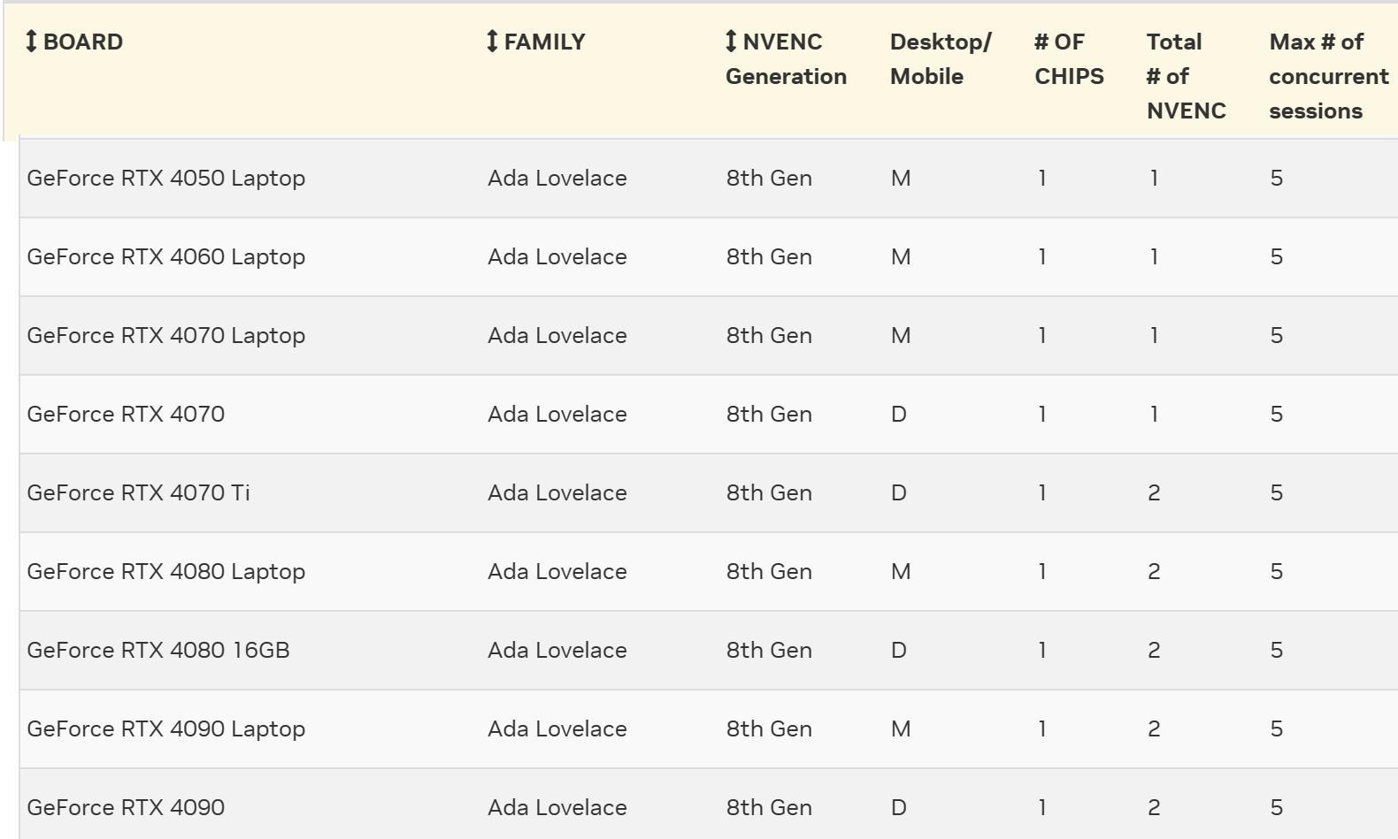The height and width of the screenshot is (839, 1398).
Task: Select the GeForce RTX 4070 Ti cell
Action: pos(138,492)
